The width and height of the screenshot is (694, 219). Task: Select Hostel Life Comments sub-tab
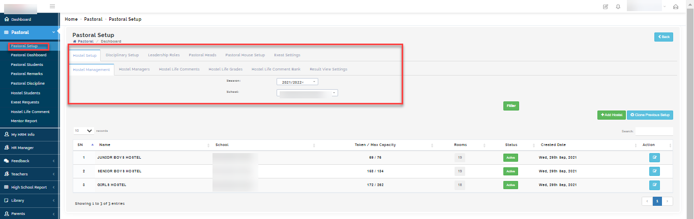tap(179, 69)
